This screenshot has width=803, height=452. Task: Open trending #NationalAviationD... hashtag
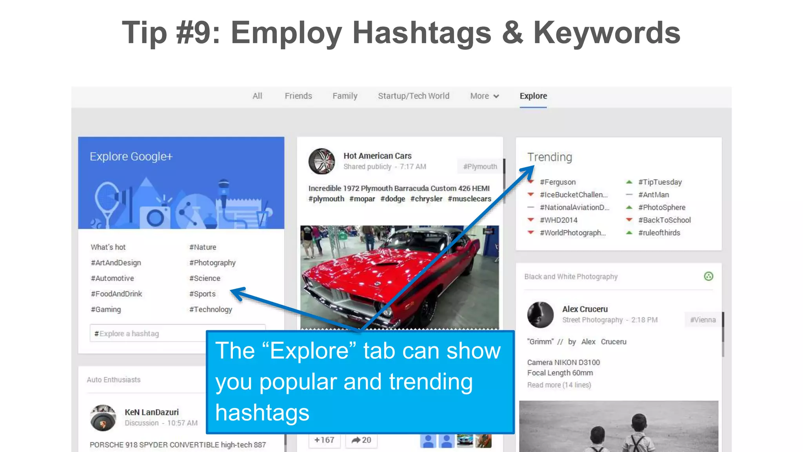574,208
